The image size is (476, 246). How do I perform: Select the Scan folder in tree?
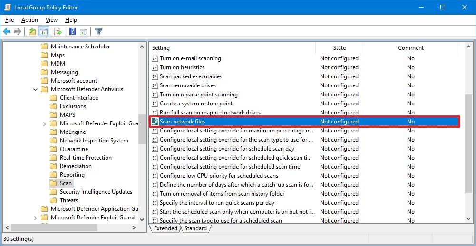point(66,183)
